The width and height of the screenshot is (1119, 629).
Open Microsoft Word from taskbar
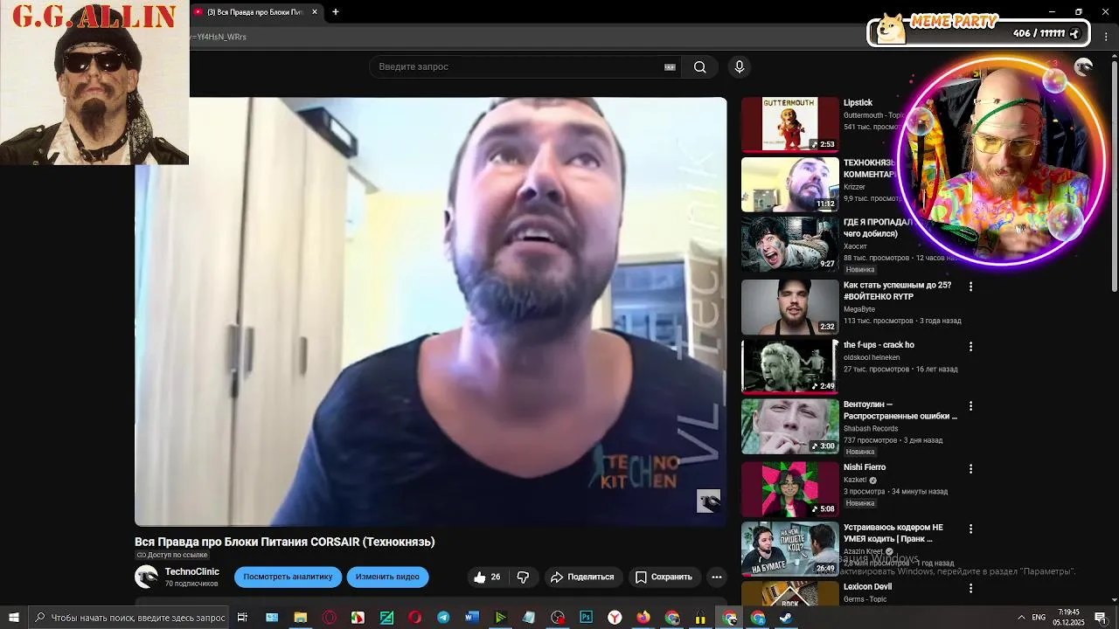click(472, 618)
